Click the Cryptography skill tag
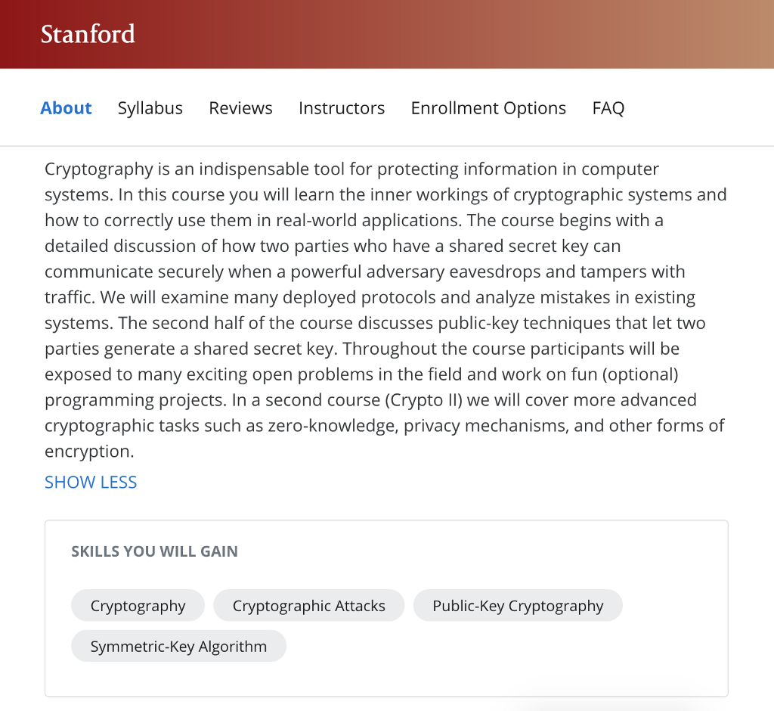Screen dimensions: 774x711 pyautogui.click(x=138, y=606)
